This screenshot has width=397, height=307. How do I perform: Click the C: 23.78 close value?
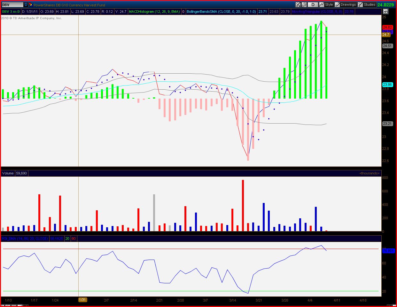coord(93,12)
